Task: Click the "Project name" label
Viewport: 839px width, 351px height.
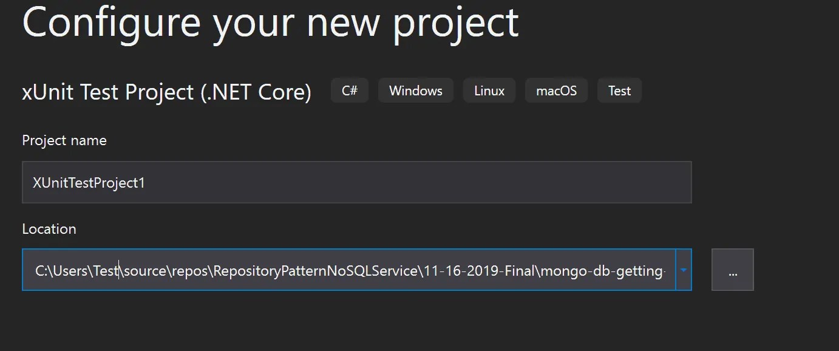Action: (x=64, y=140)
